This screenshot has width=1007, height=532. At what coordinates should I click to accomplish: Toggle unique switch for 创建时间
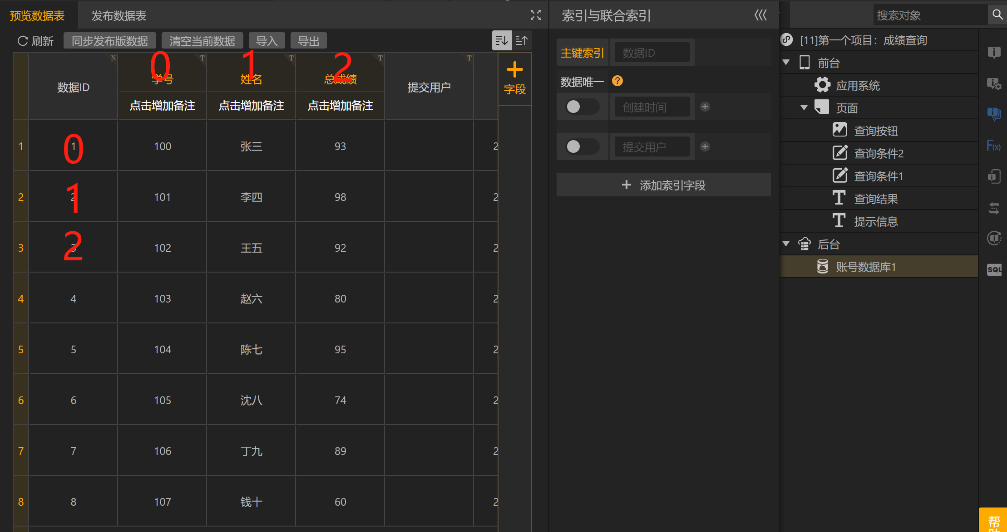582,107
